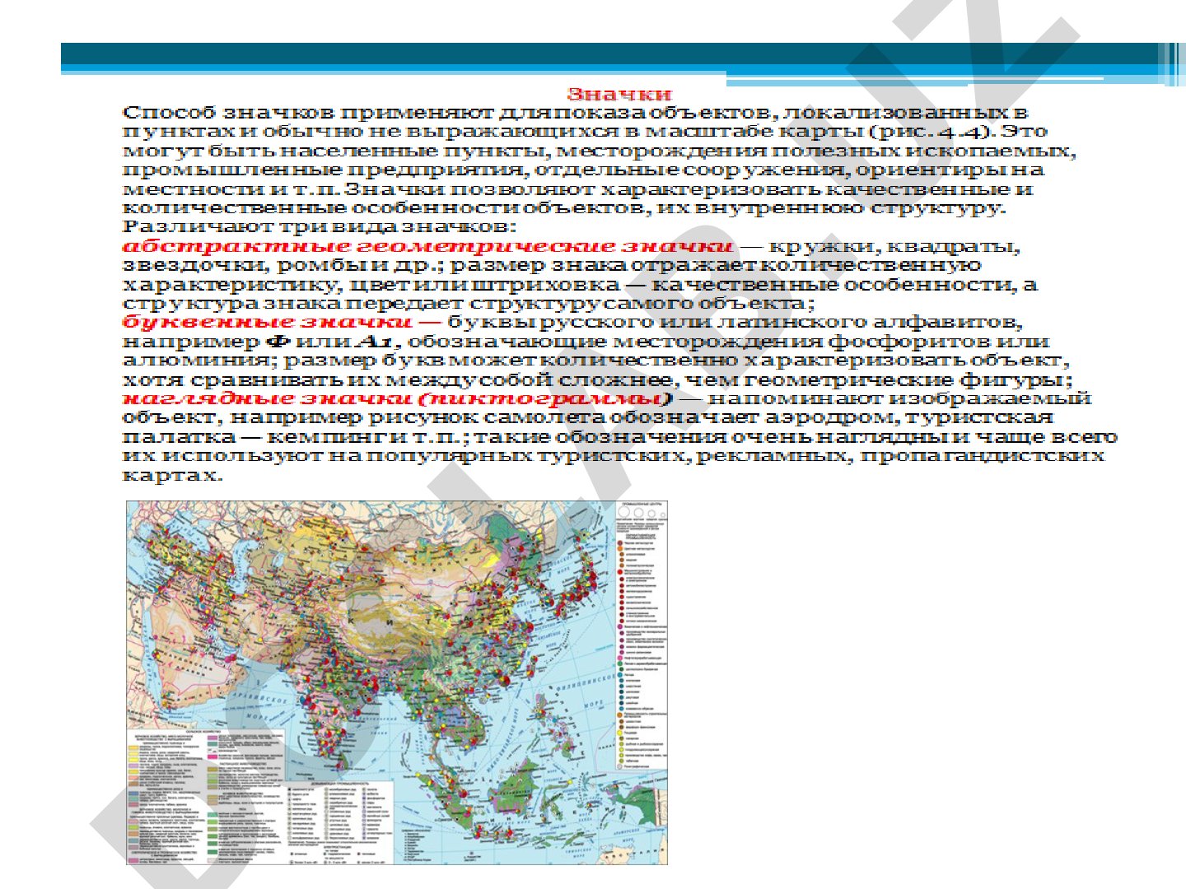Click the red slide title "Значки"
This screenshot has width=1186, height=889.
[x=619, y=95]
